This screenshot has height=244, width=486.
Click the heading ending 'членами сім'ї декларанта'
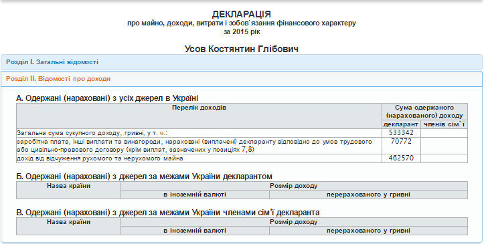click(x=167, y=213)
